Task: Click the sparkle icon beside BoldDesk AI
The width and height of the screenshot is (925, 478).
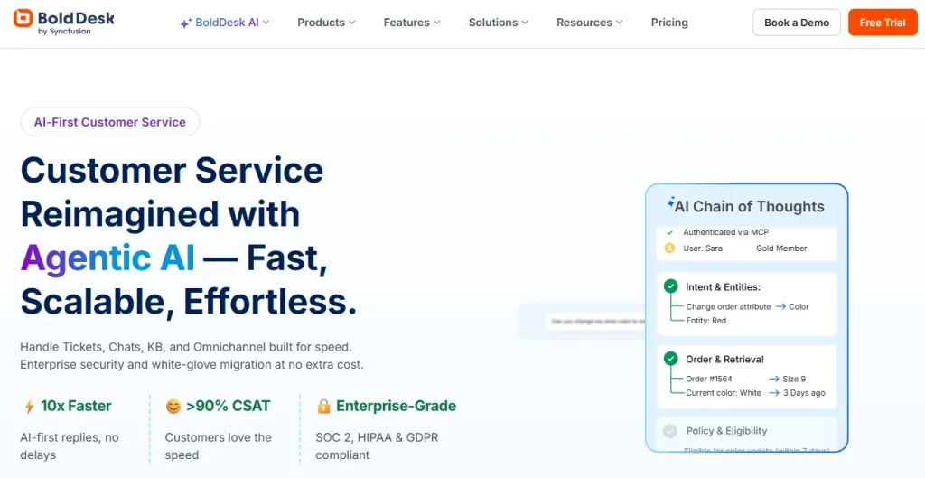Action: point(185,23)
